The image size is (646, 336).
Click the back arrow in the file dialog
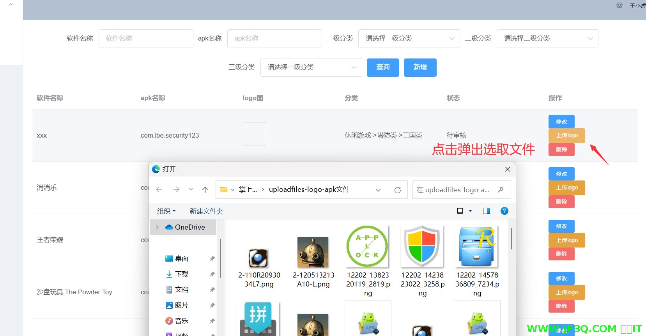(x=159, y=189)
